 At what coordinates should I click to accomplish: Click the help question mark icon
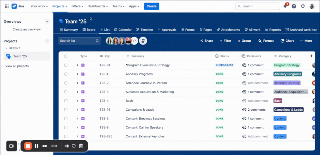click(x=294, y=6)
